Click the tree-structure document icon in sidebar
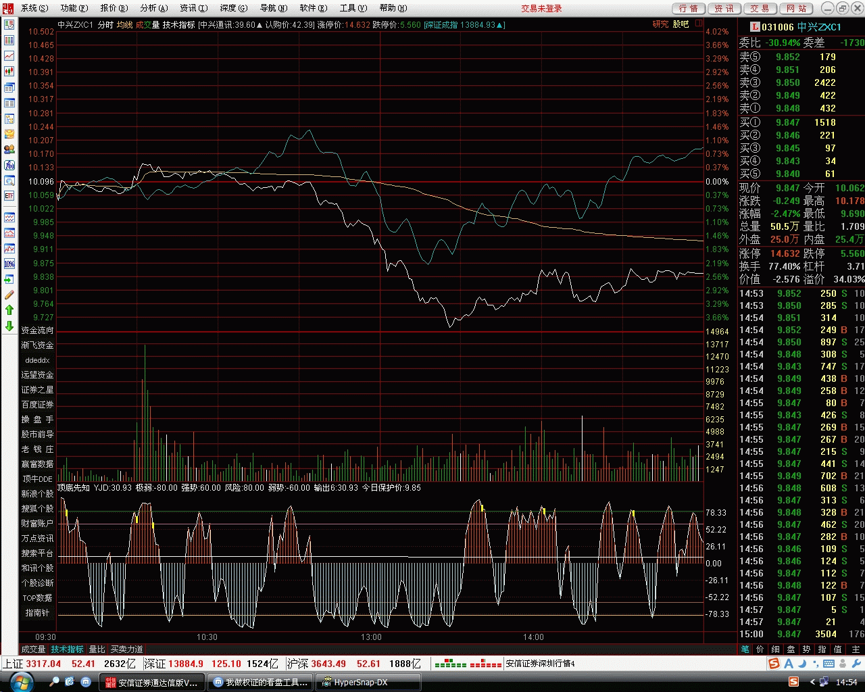 click(9, 119)
